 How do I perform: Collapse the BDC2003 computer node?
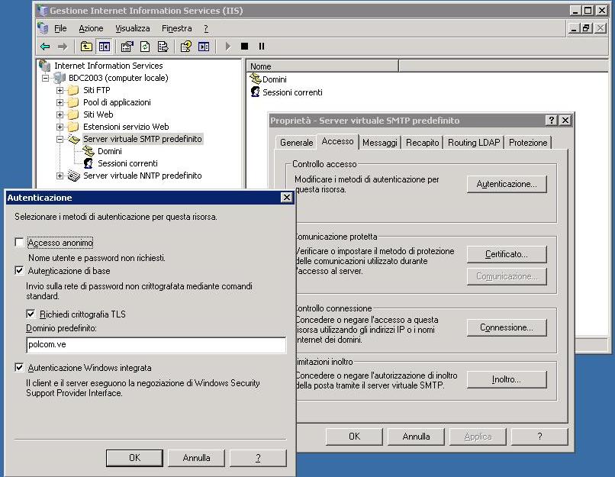46,78
